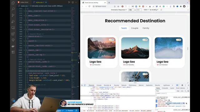Expand the folded .first-screen__title rule
The height and width of the screenshot is (112, 200).
tap(24, 25)
